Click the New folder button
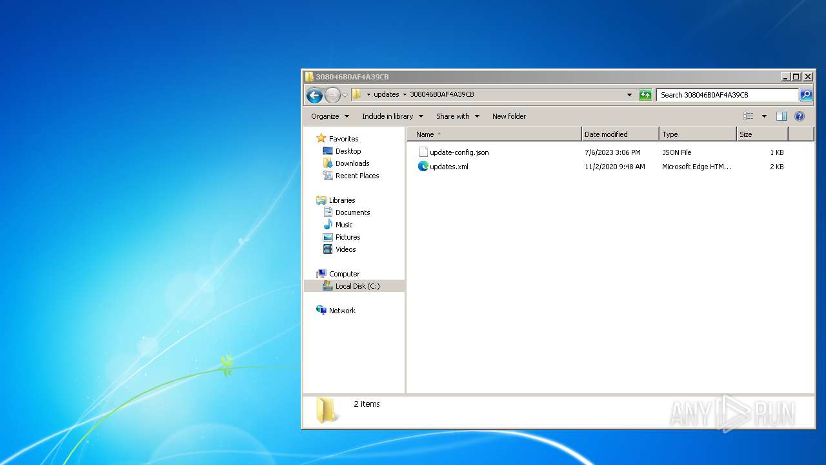 click(x=509, y=116)
